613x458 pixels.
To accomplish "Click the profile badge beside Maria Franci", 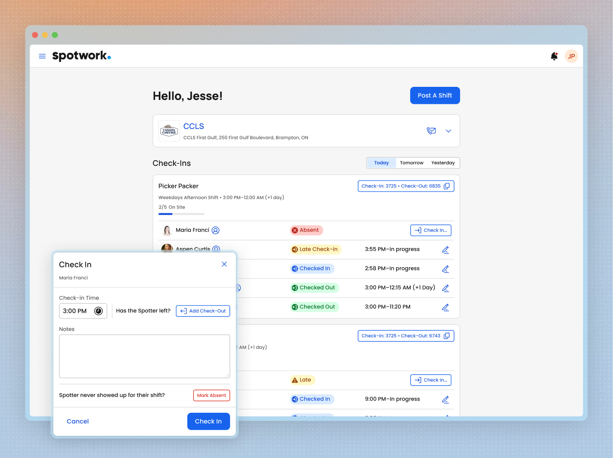I will coord(216,230).
